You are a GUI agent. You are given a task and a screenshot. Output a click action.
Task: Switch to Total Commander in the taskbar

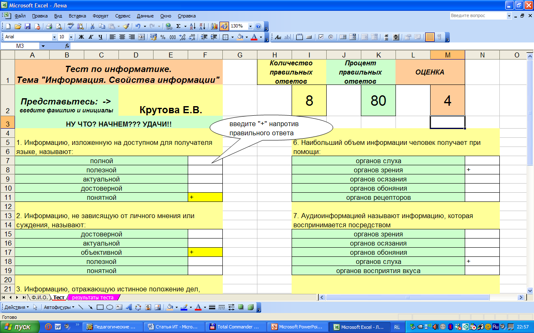pyautogui.click(x=236, y=327)
